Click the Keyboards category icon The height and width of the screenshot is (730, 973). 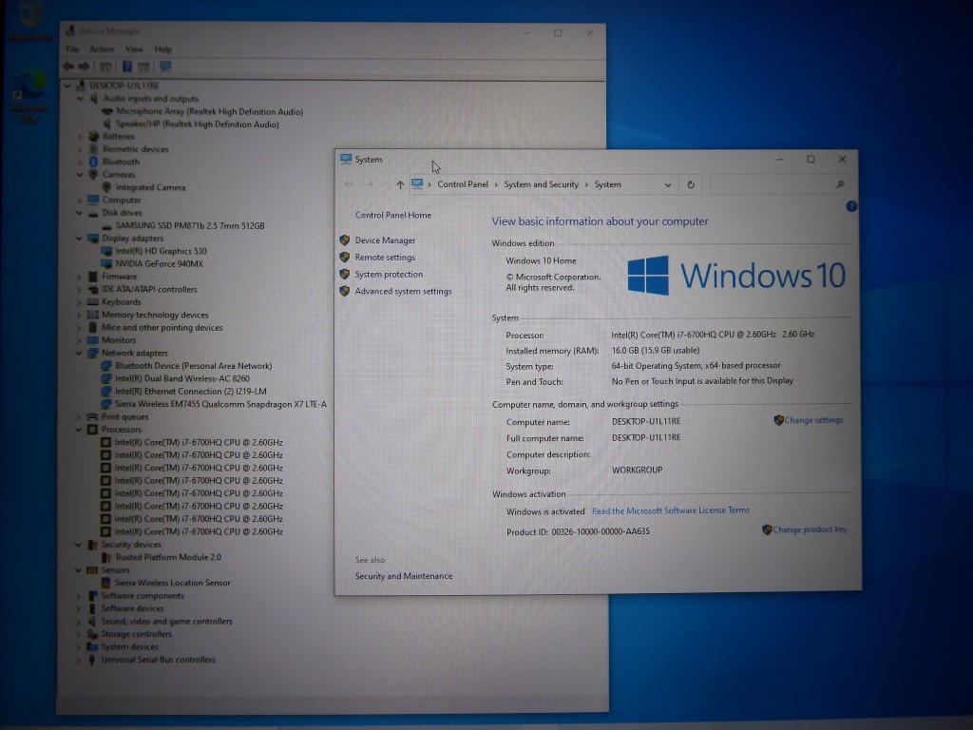coord(92,302)
